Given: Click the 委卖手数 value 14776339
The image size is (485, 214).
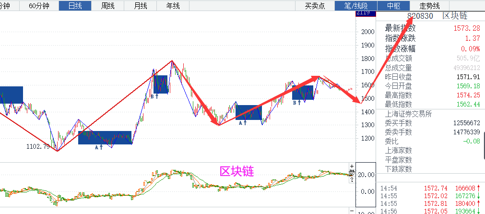Looking at the screenshot, I should pyautogui.click(x=467, y=132).
